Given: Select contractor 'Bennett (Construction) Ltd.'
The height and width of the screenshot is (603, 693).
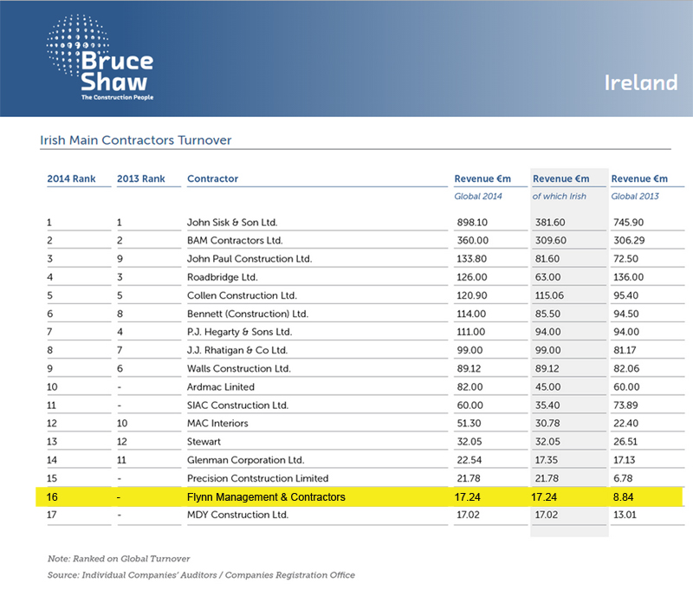Looking at the screenshot, I should (248, 314).
